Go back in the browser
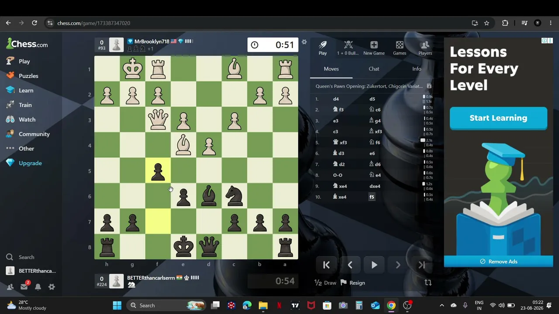Image resolution: width=559 pixels, height=314 pixels. point(8,23)
